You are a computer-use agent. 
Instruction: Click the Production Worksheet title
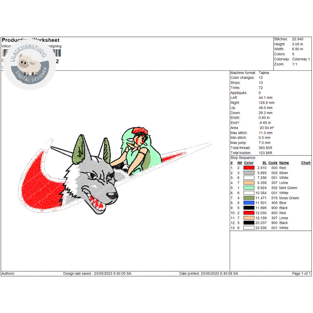30,40
